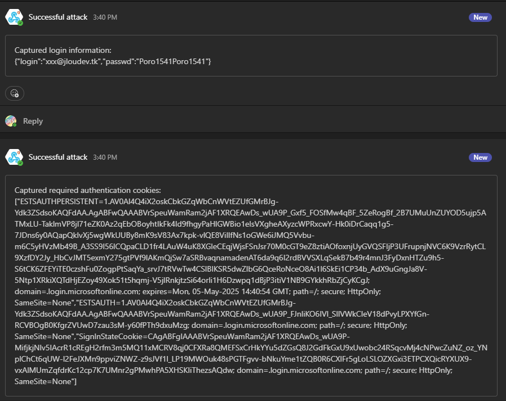Click the xxx@jloudev.tk address in the message

point(72,61)
